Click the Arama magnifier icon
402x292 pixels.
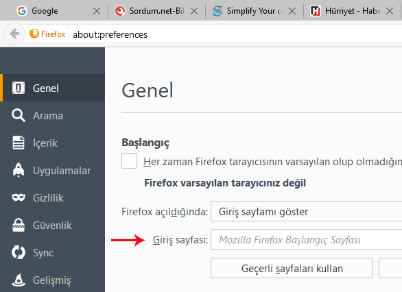click(x=19, y=115)
